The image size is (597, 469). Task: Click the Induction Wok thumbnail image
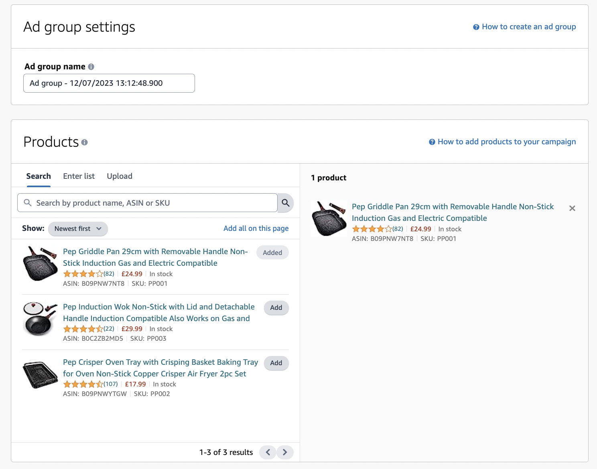click(40, 319)
